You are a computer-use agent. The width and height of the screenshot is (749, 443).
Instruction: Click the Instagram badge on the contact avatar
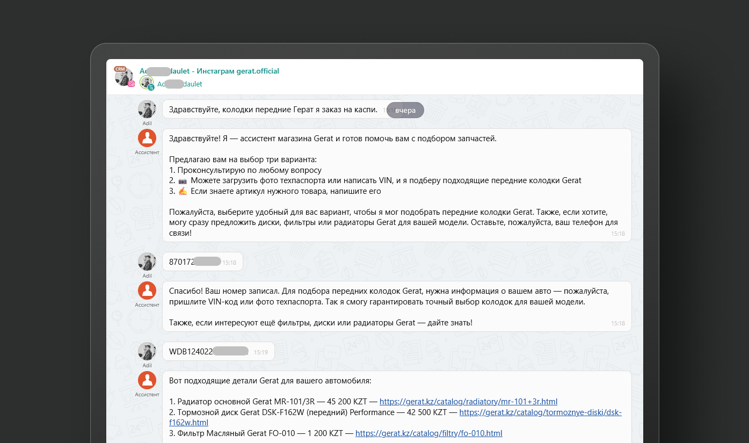(132, 84)
